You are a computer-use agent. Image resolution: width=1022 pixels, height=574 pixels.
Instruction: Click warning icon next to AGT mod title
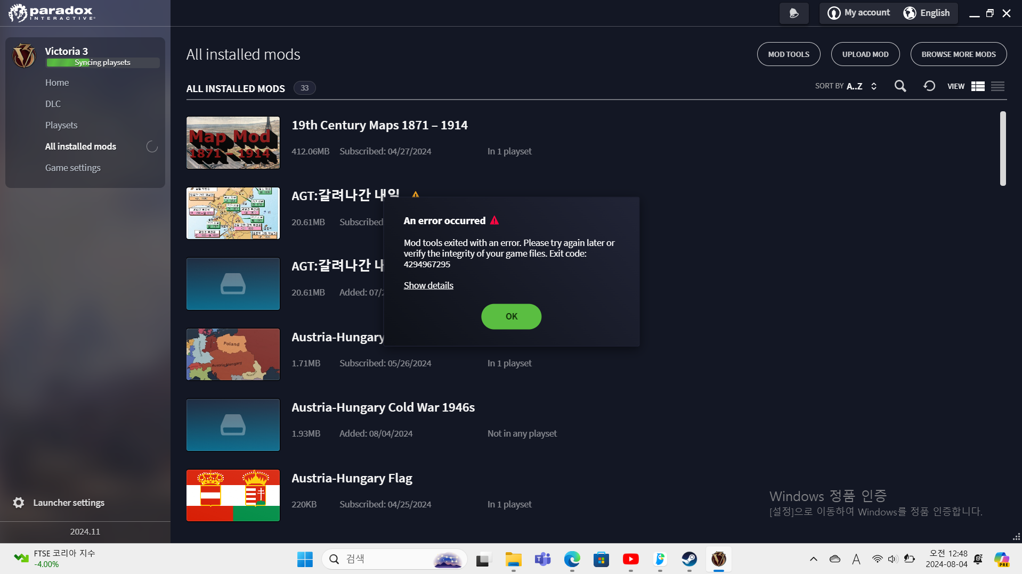tap(416, 195)
